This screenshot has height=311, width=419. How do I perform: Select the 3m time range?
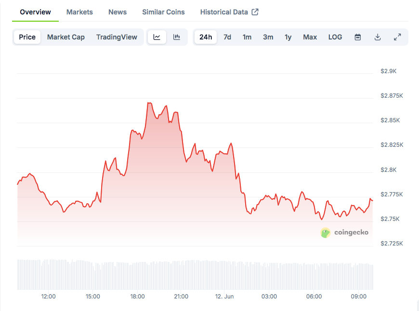(x=268, y=37)
